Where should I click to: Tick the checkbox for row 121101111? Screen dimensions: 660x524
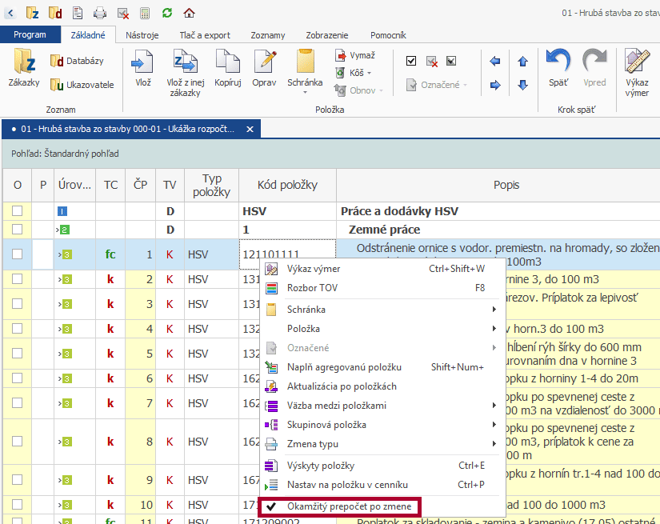point(17,254)
